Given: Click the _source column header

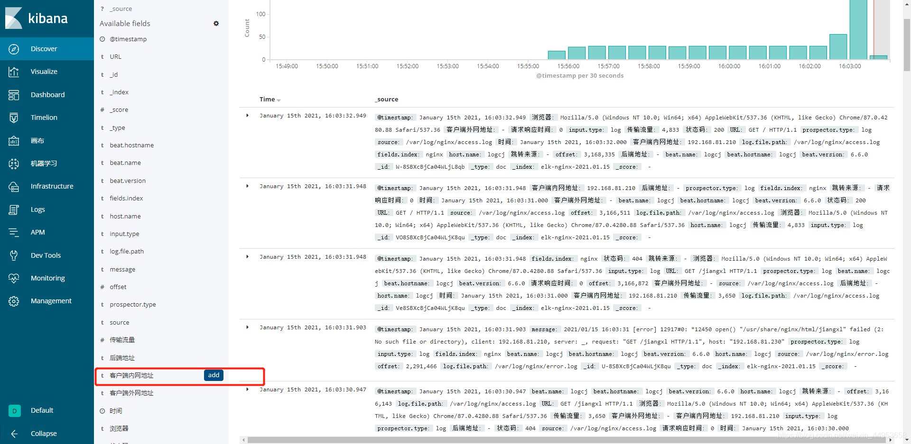Looking at the screenshot, I should pyautogui.click(x=387, y=100).
